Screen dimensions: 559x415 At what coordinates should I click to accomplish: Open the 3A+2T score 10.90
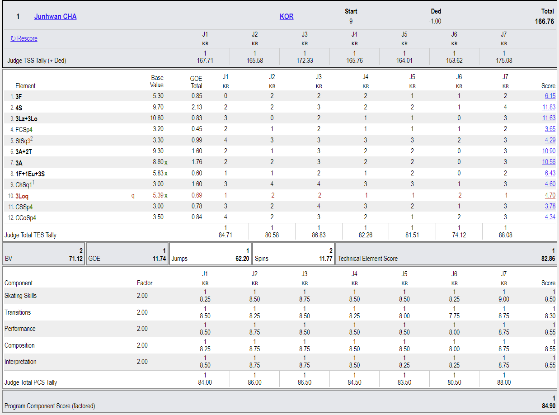tap(549, 151)
